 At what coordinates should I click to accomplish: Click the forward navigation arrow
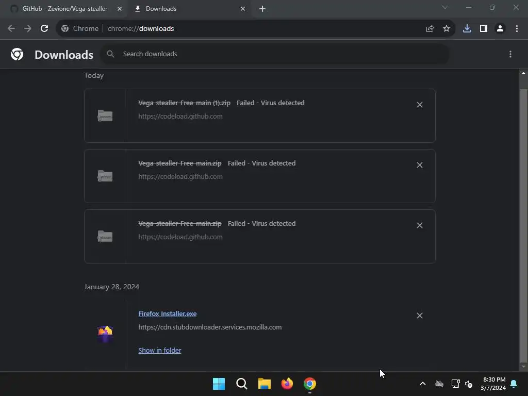(28, 29)
